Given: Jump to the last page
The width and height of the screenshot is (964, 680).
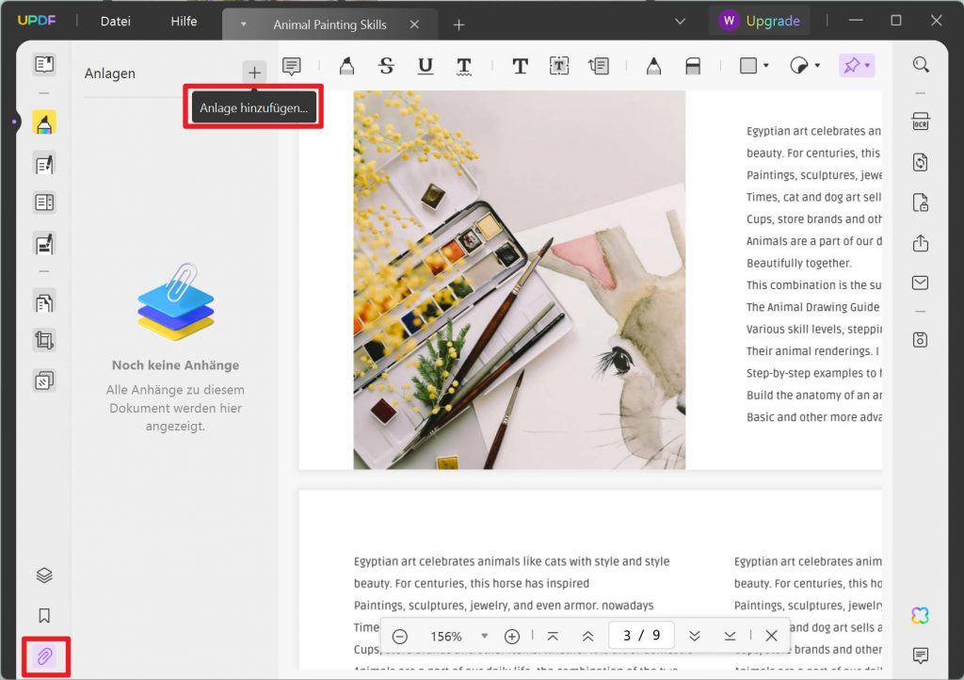Looking at the screenshot, I should [730, 637].
